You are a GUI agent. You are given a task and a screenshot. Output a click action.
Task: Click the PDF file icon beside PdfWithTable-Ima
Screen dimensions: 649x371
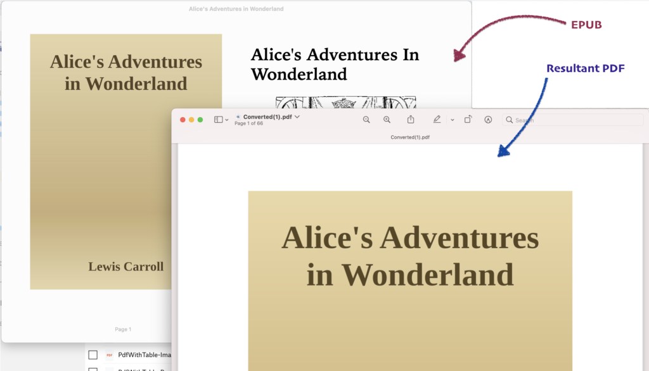click(110, 355)
